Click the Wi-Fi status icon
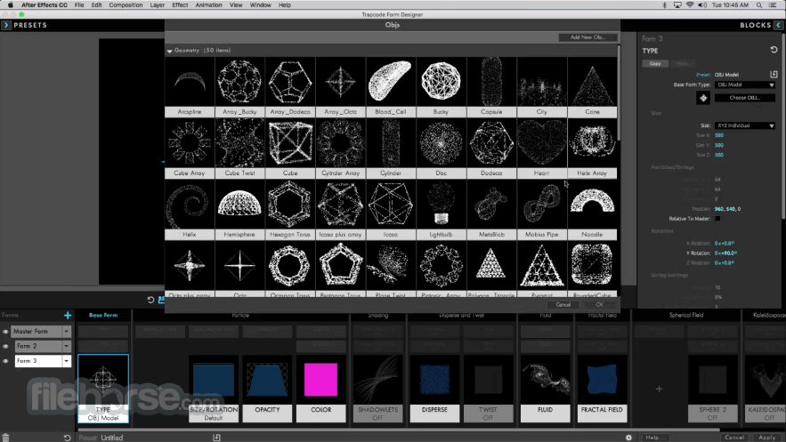Screen dimensions: 786x442 [690, 5]
